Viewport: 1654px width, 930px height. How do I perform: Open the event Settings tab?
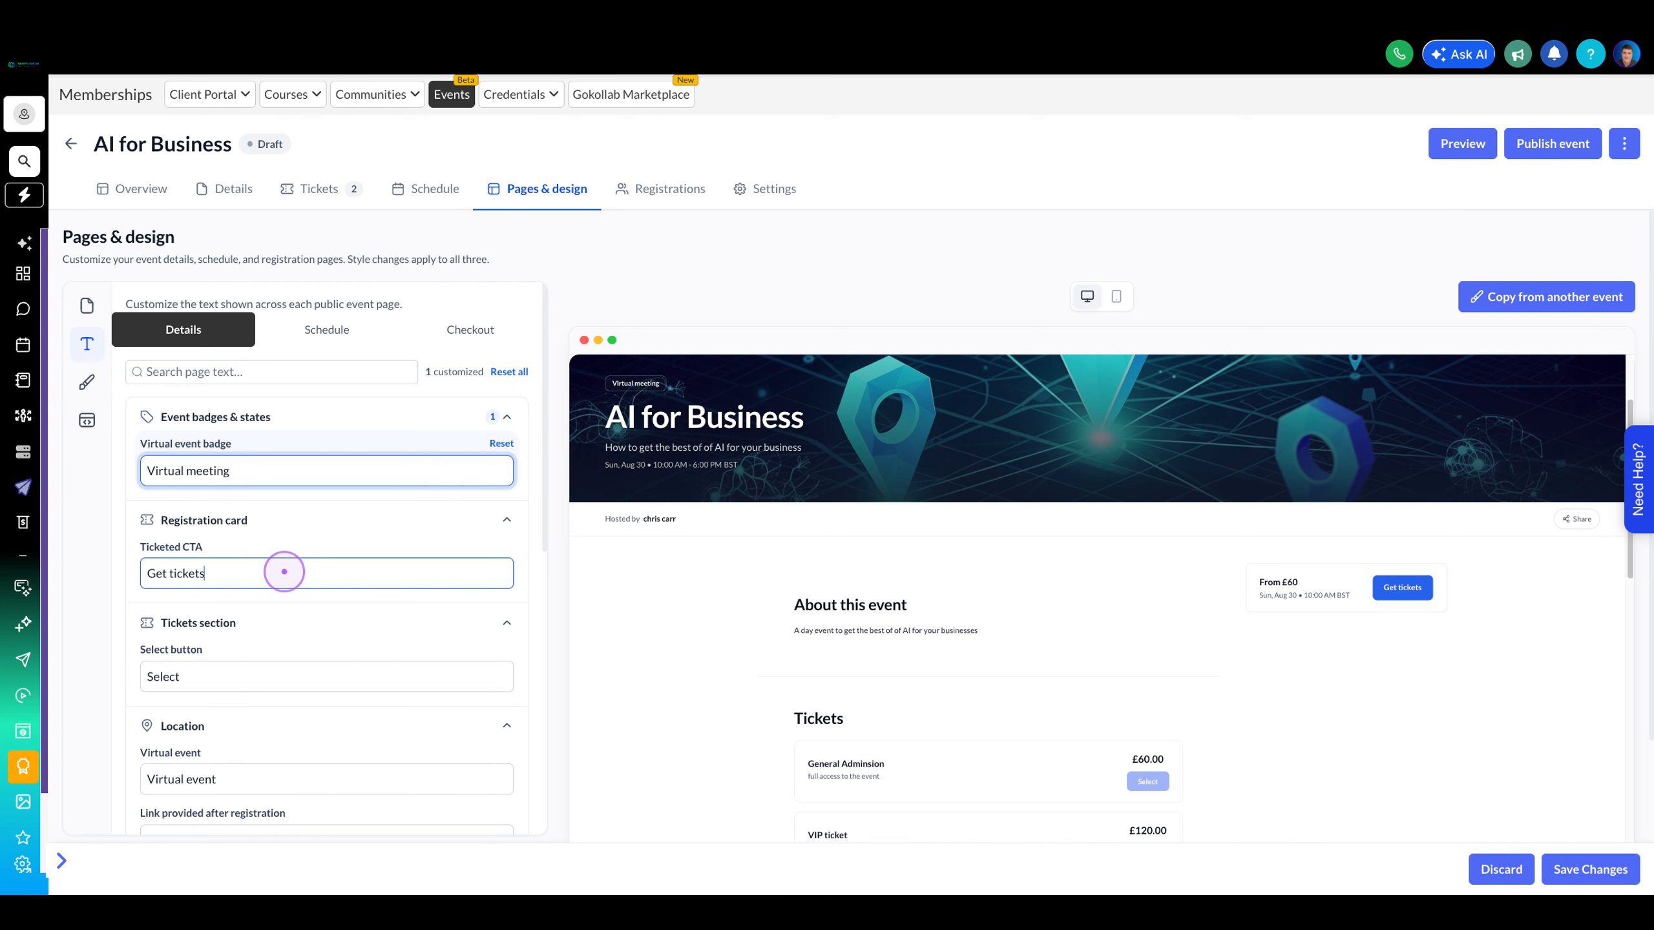click(765, 189)
